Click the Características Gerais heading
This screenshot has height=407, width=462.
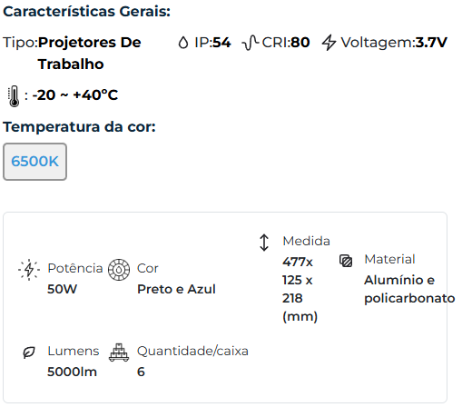coord(87,12)
